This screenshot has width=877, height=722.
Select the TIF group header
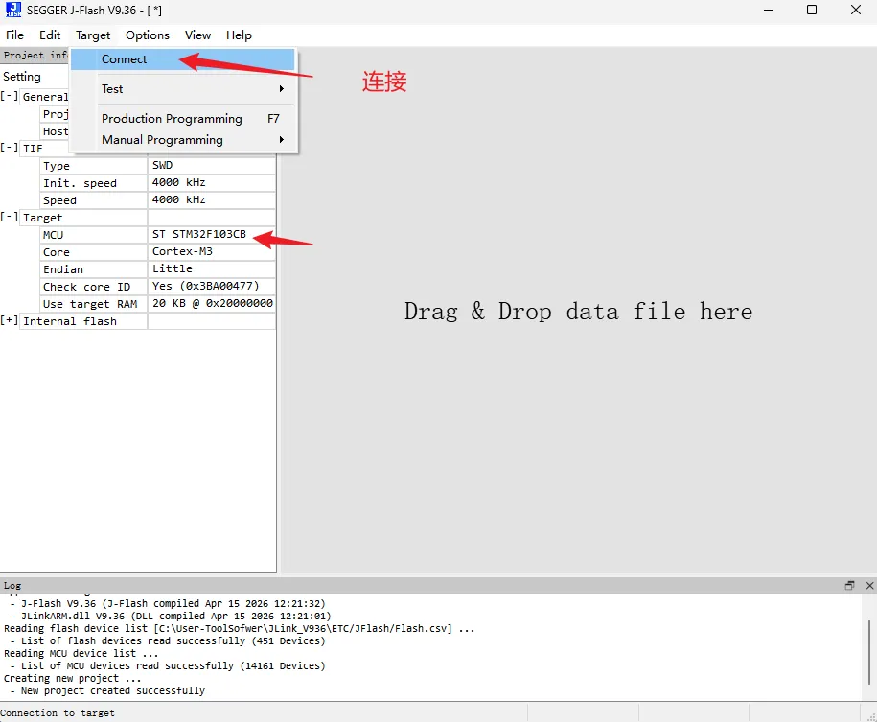pos(44,149)
